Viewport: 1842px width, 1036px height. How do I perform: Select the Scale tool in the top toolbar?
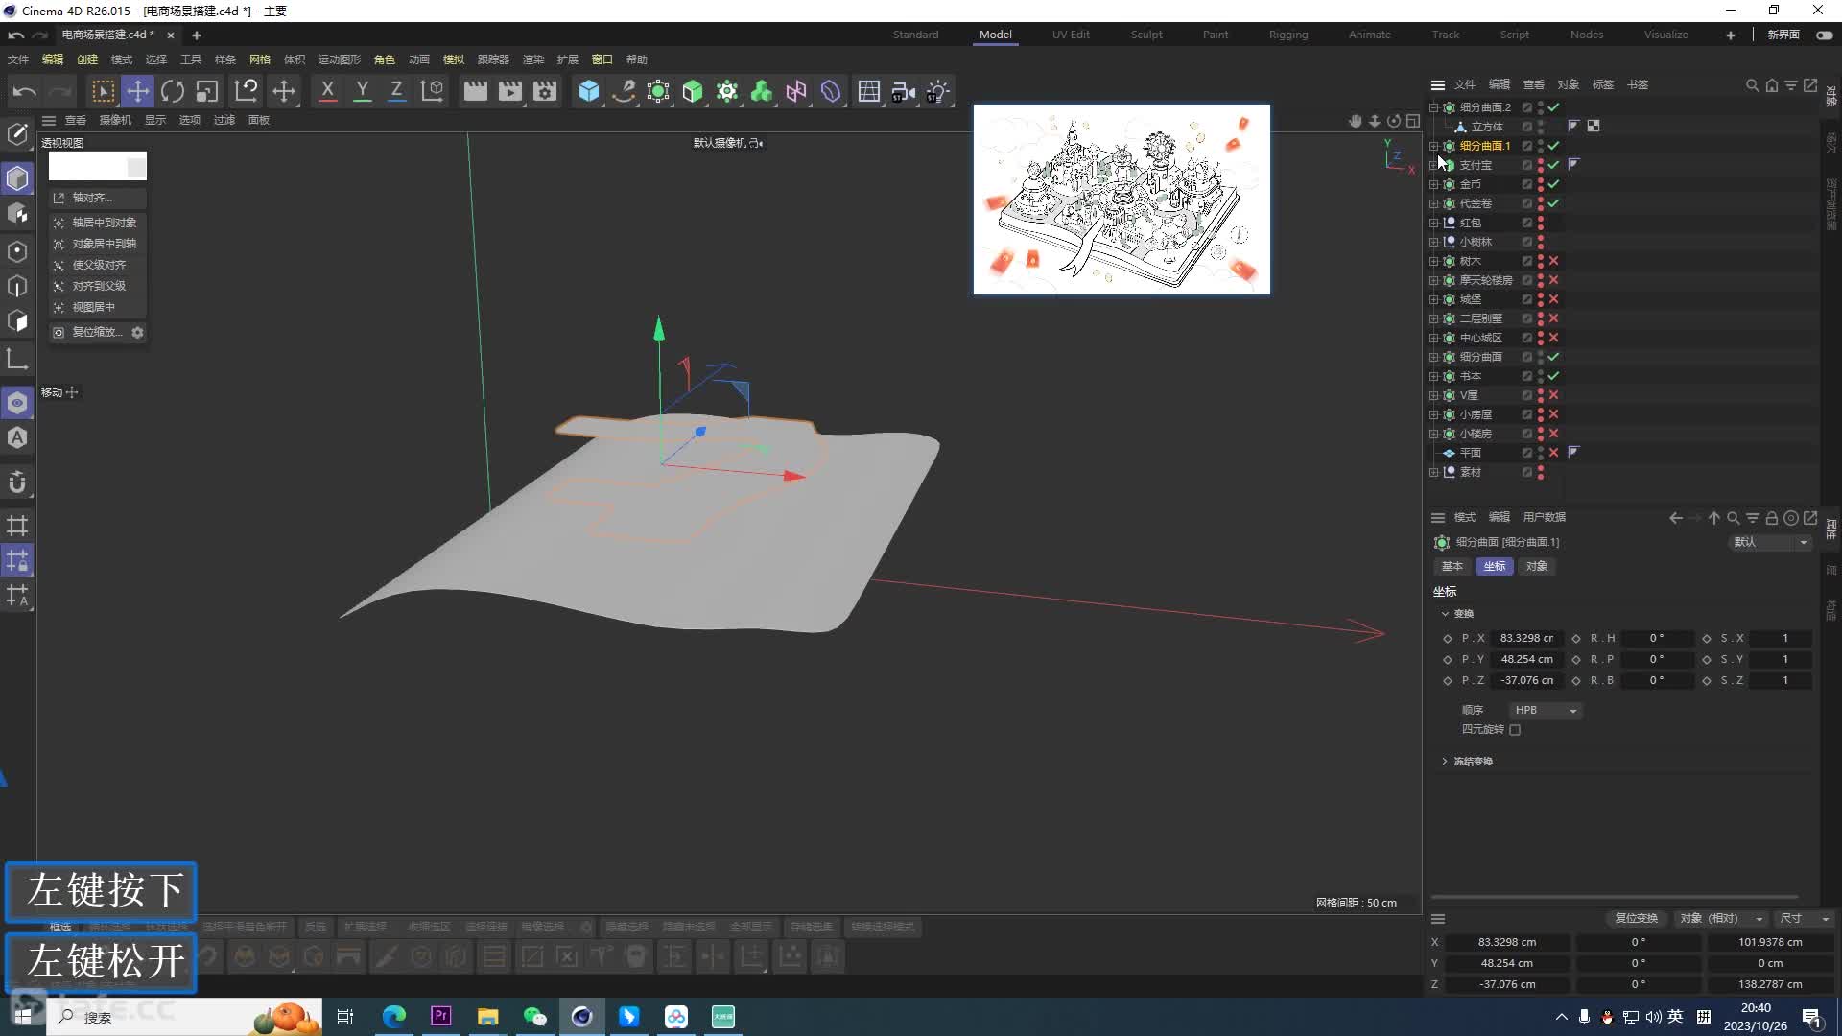[x=207, y=91]
